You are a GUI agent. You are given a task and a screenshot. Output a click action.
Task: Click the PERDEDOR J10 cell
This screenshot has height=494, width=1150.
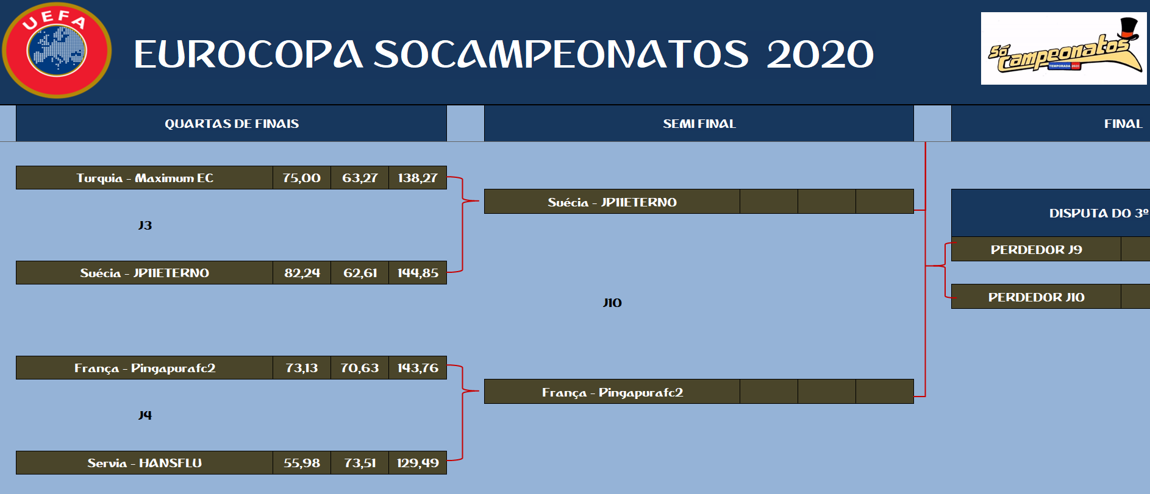tap(1036, 297)
